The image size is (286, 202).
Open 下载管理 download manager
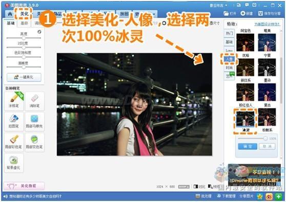click(226, 196)
